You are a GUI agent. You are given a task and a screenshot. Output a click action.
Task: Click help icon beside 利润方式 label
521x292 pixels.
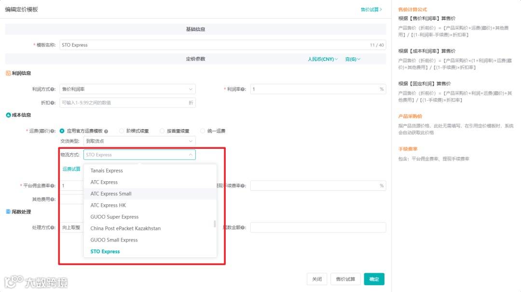(x=53, y=89)
